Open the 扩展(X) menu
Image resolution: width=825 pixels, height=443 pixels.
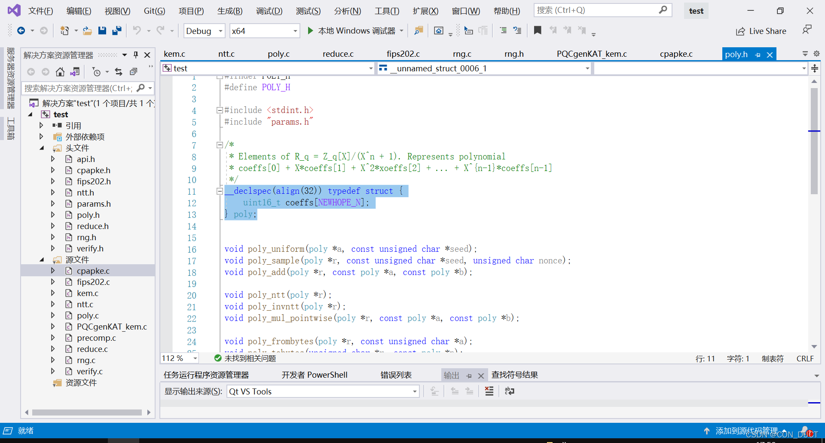click(425, 11)
